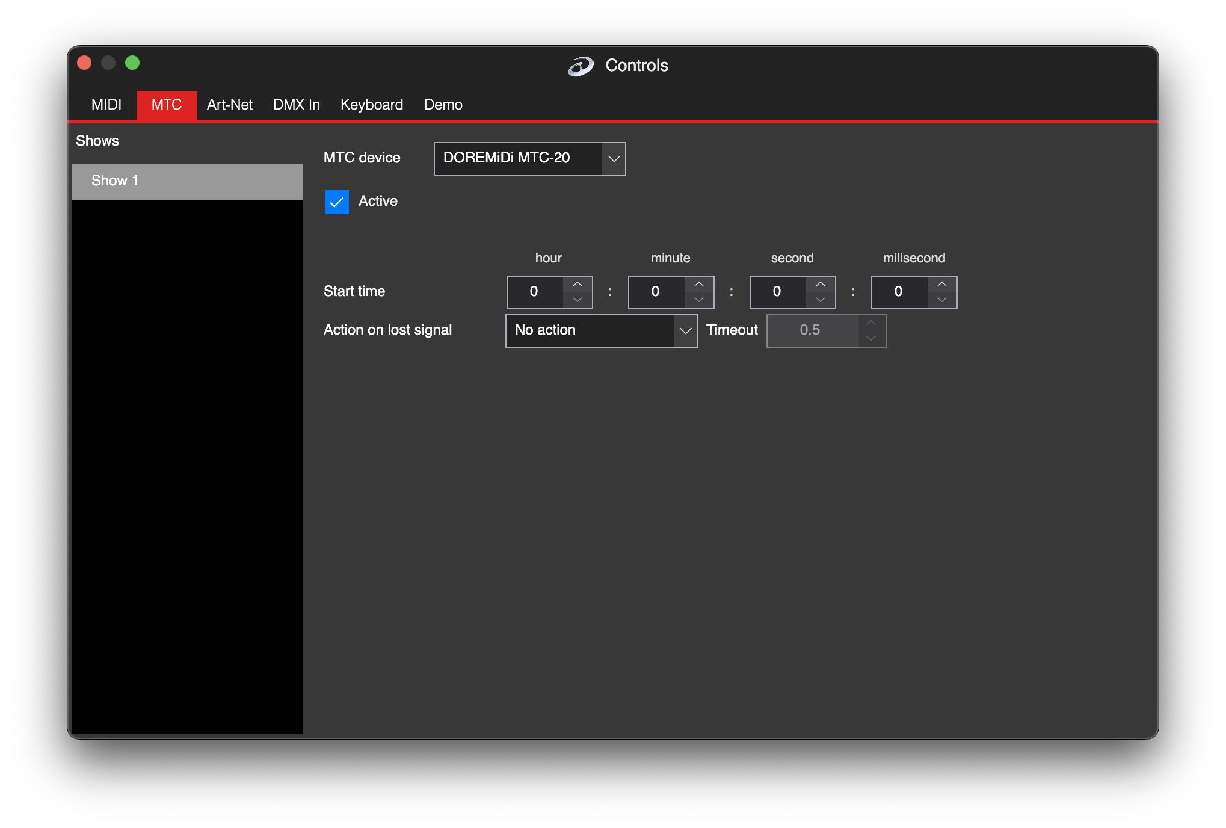Decrease the Start time hour value
Screen dimensions: 1226x828
pos(578,300)
